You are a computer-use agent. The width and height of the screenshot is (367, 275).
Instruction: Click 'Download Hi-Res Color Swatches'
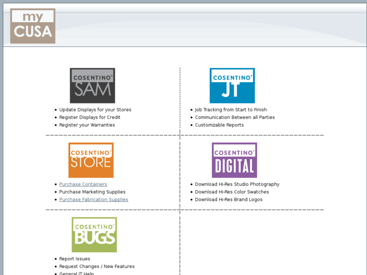(x=232, y=192)
